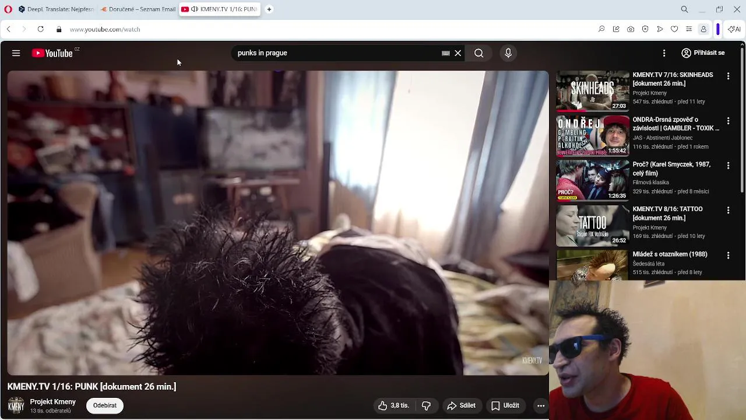Share the video with Sdílet
This screenshot has width=746, height=420.
pyautogui.click(x=462, y=405)
